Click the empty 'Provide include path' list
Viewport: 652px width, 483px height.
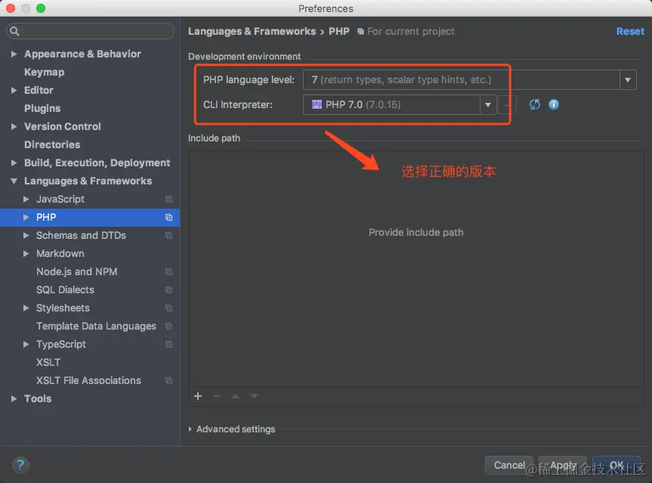(x=416, y=269)
